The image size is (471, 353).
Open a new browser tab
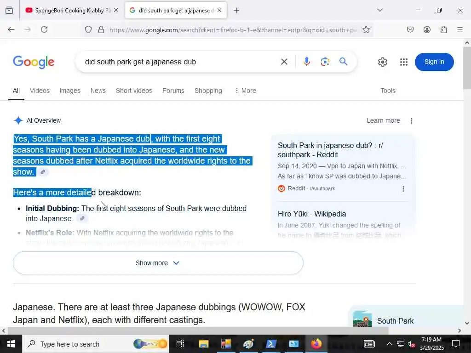point(237,11)
